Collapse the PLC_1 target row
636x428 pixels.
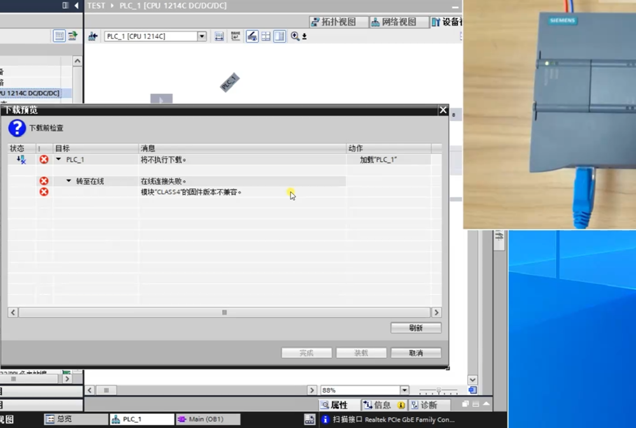point(59,160)
